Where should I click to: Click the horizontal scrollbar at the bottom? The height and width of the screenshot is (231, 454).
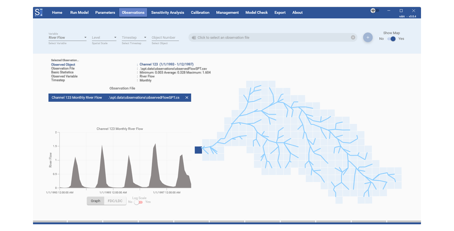pyautogui.click(x=227, y=223)
